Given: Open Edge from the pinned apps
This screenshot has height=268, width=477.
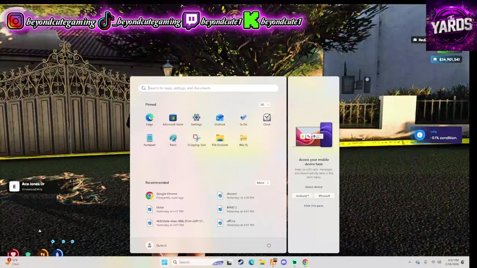Looking at the screenshot, I should (x=149, y=120).
